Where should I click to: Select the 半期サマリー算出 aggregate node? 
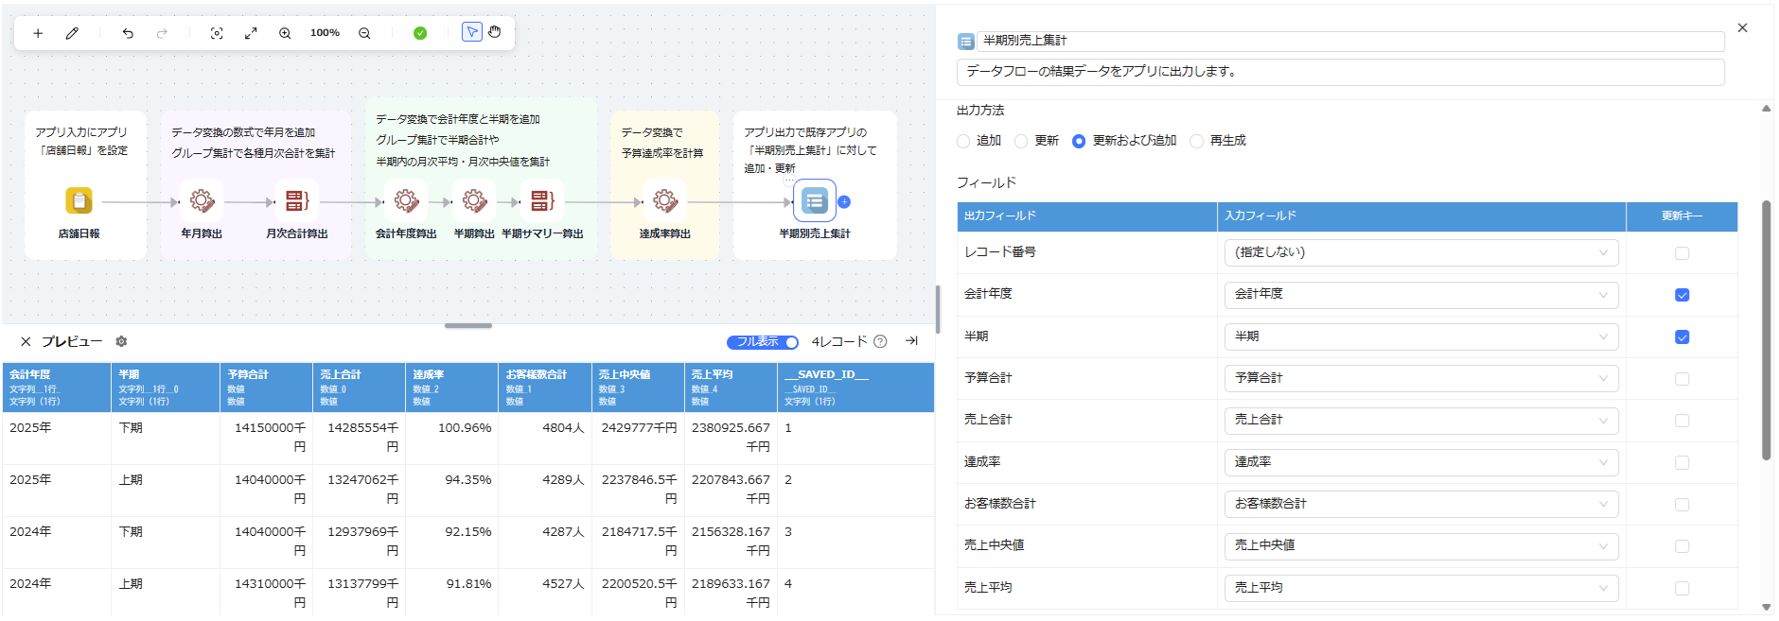542,200
